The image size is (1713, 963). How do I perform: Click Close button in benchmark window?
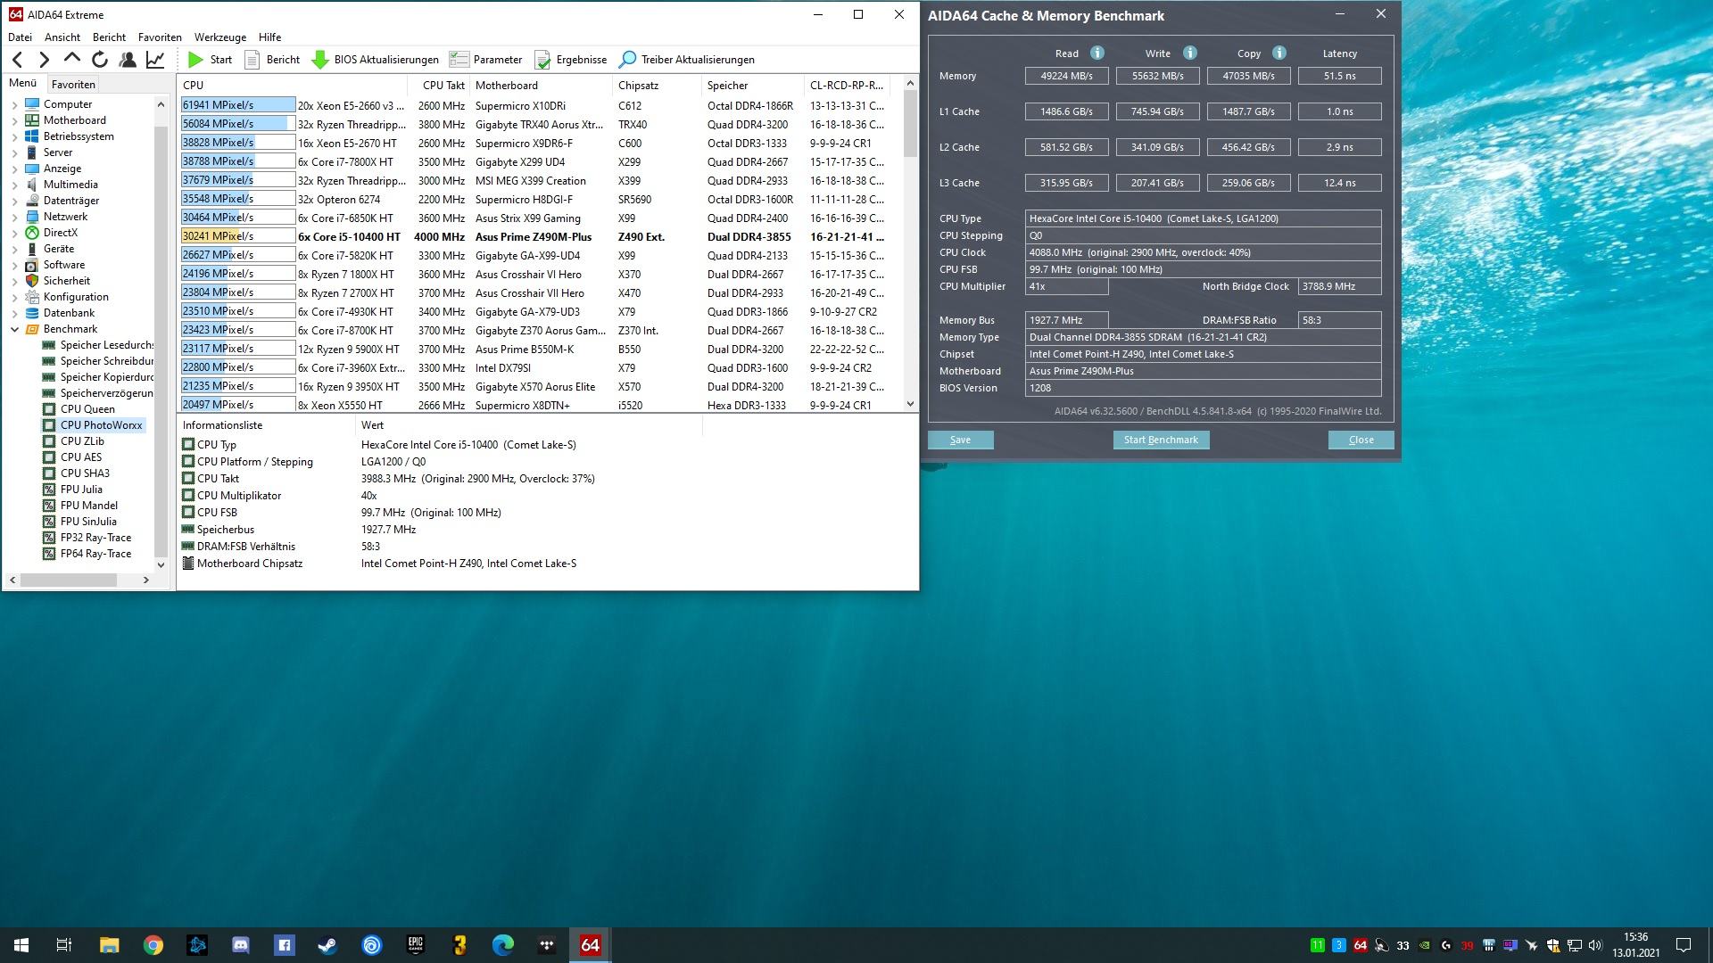click(1361, 440)
